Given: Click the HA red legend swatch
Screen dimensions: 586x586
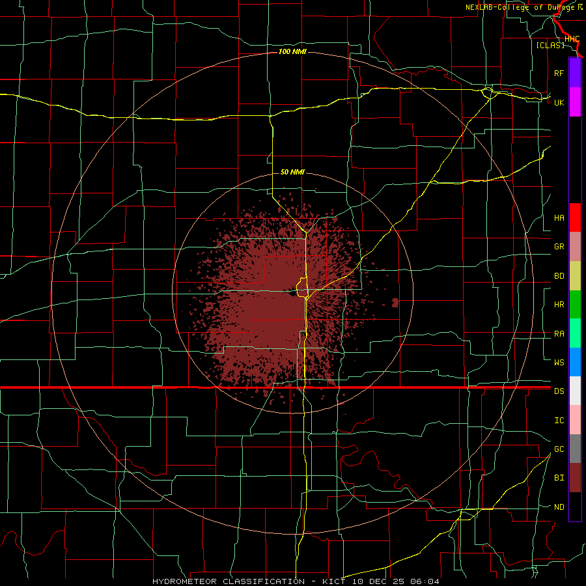Looking at the screenshot, I should coord(575,217).
